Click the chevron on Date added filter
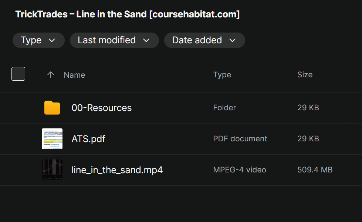362x222 pixels. coord(233,40)
